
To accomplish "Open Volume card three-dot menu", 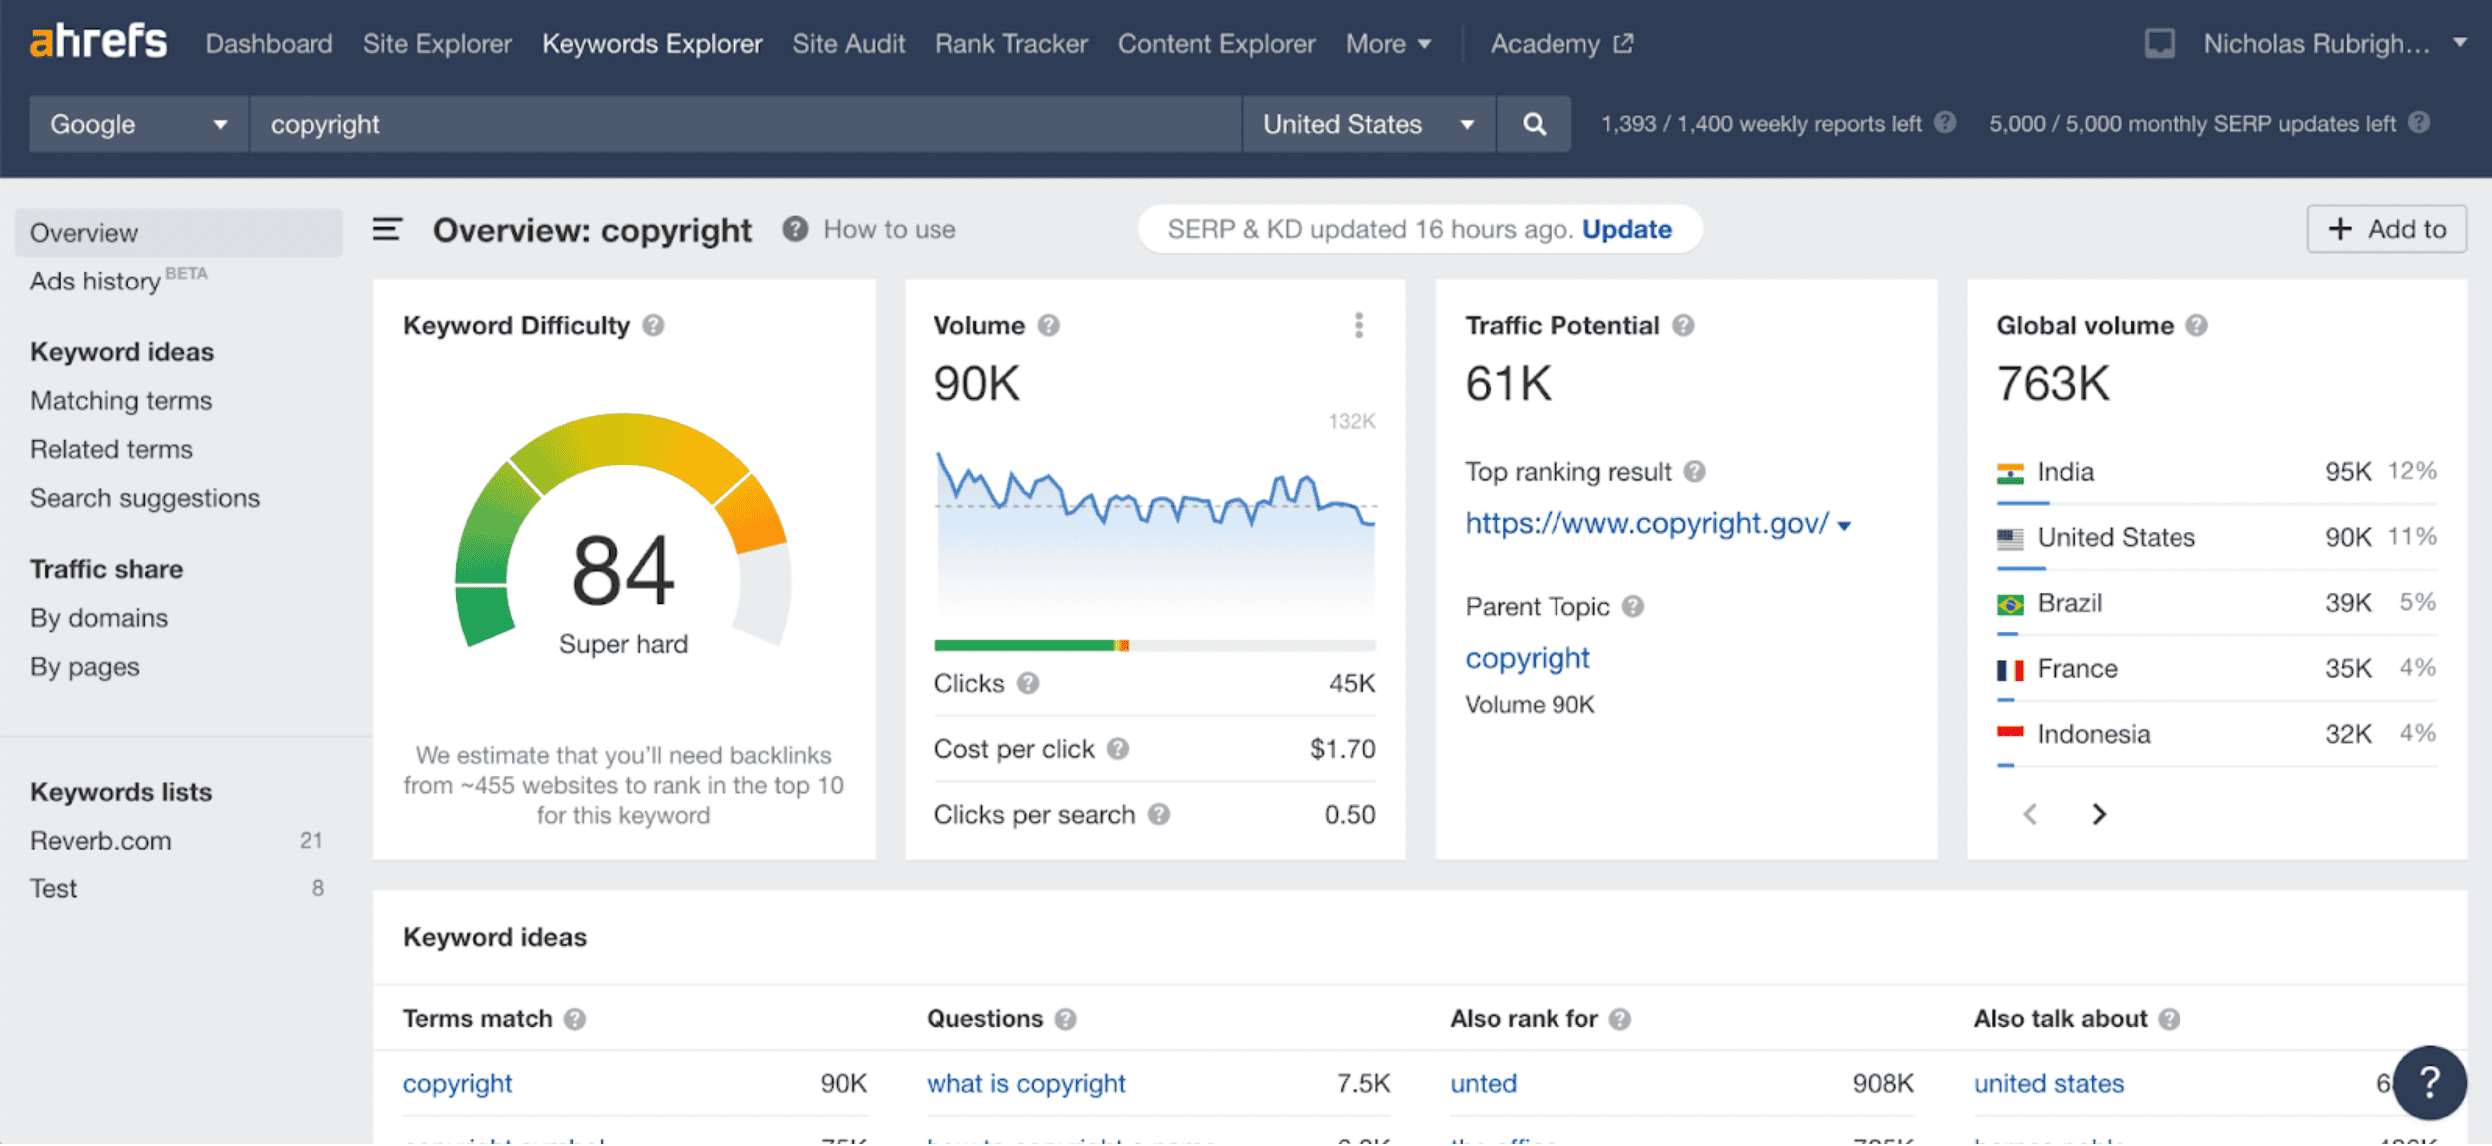I will tap(1359, 325).
